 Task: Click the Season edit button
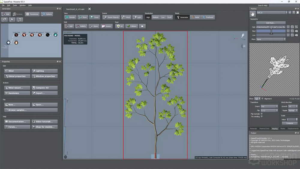pos(106,26)
